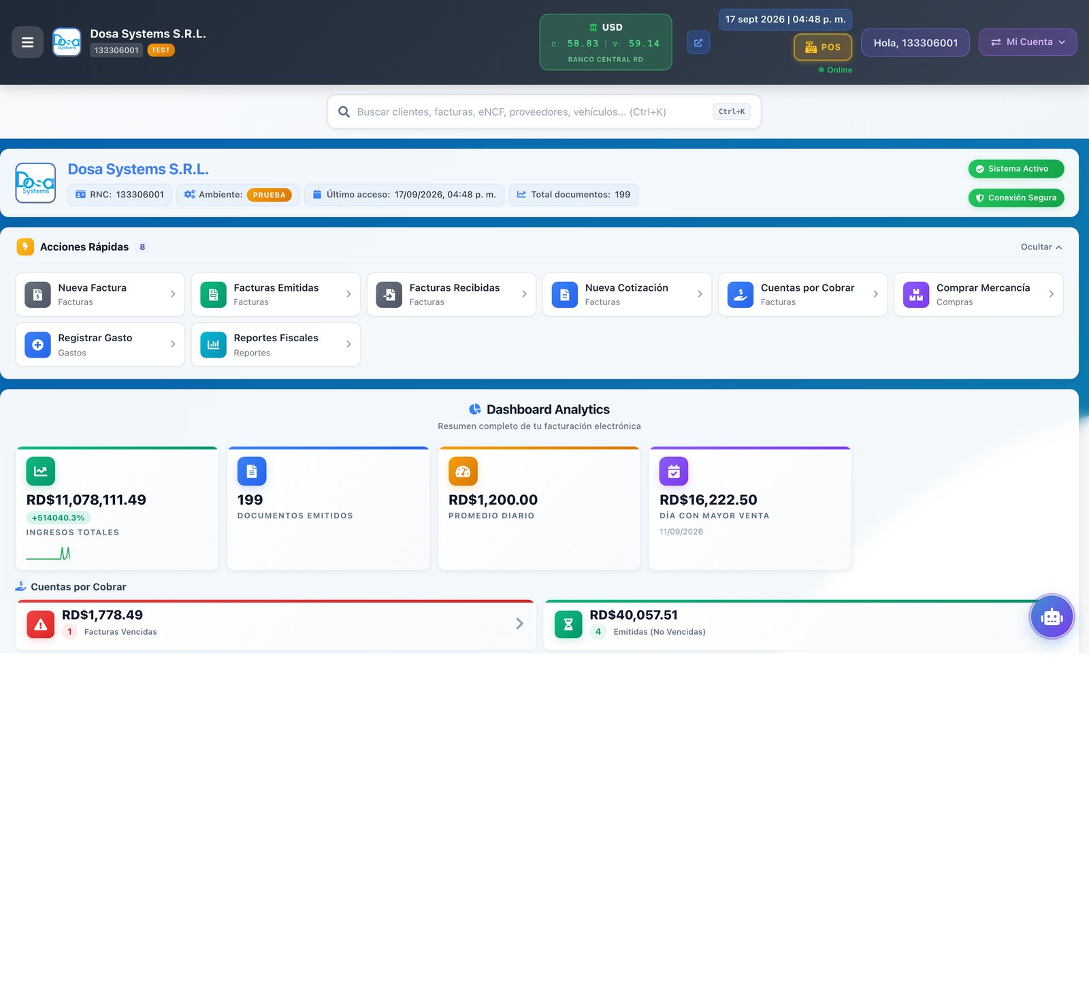Image resolution: width=1089 pixels, height=982 pixels.
Task: Click the lightning Acciones Rápidas icon
Action: point(25,247)
